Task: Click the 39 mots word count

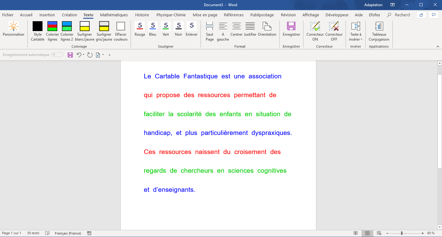Action: click(33, 233)
